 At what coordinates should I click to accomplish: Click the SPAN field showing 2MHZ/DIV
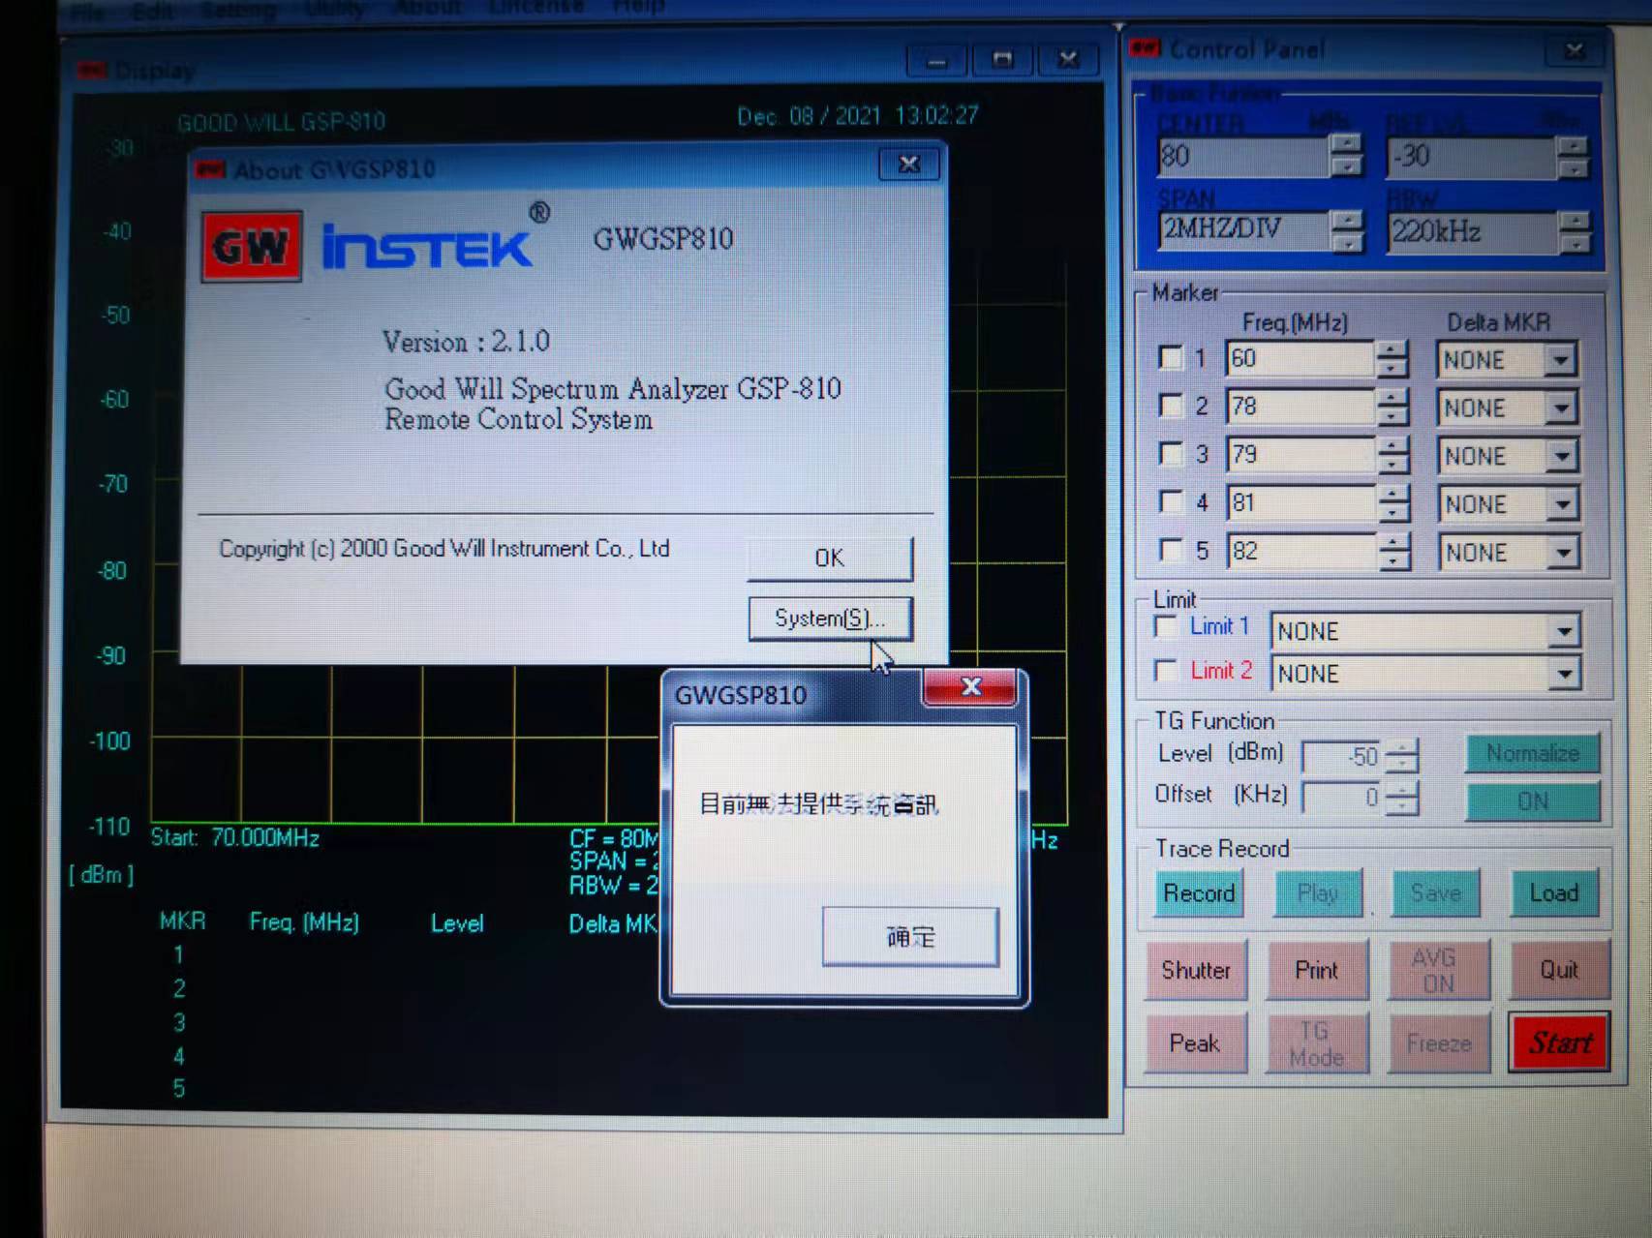(x=1242, y=230)
